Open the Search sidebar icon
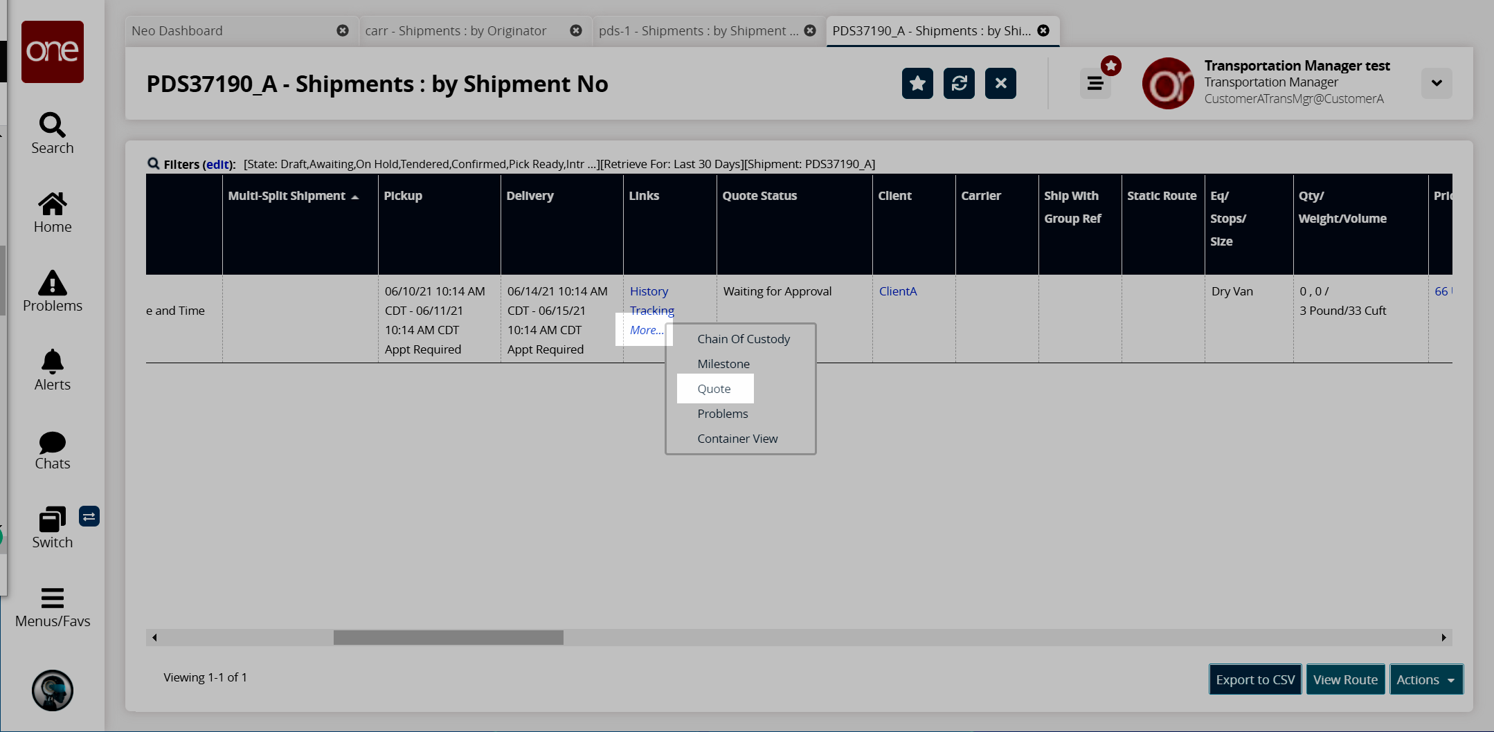 tap(53, 125)
